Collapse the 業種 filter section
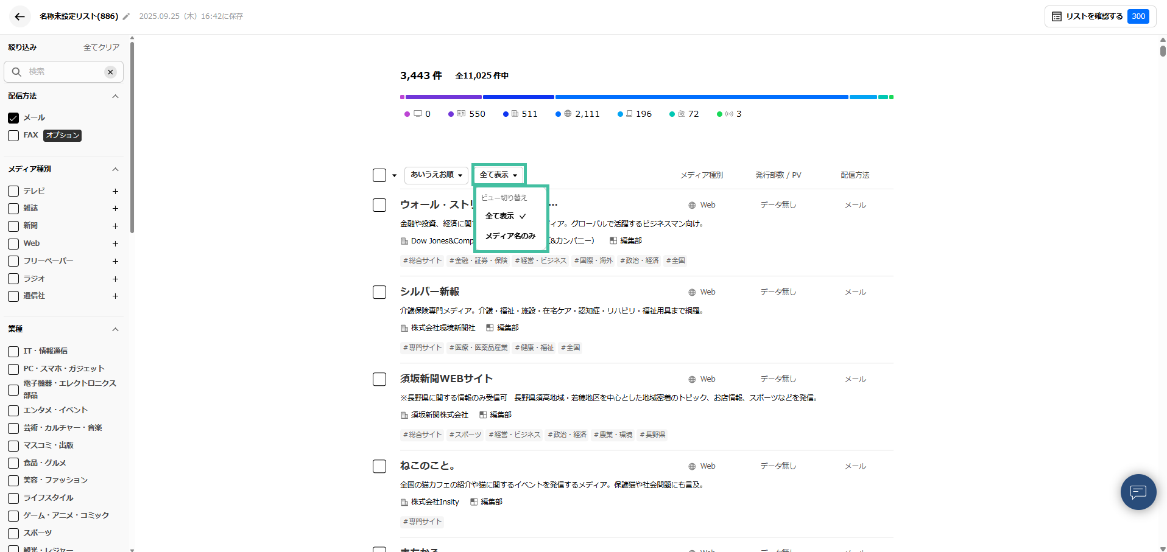The image size is (1167, 552). 115,329
